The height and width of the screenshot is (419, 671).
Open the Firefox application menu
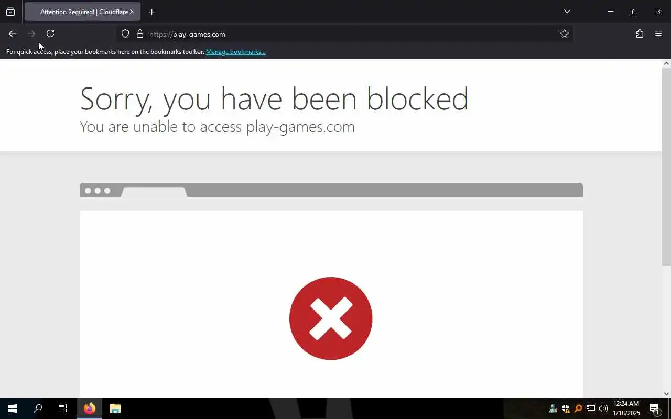pos(658,34)
